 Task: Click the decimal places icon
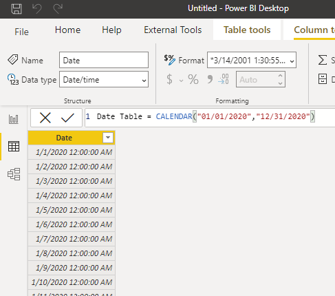pos(224,79)
